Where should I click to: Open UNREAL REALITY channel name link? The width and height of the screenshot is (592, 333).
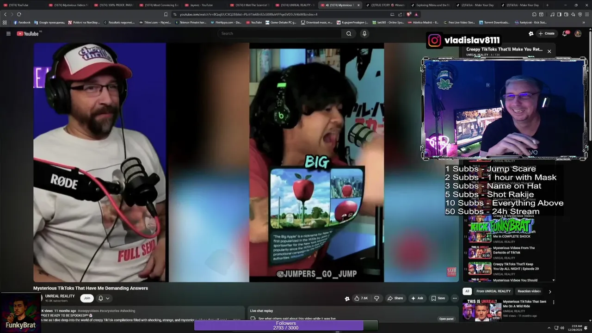coord(60,296)
